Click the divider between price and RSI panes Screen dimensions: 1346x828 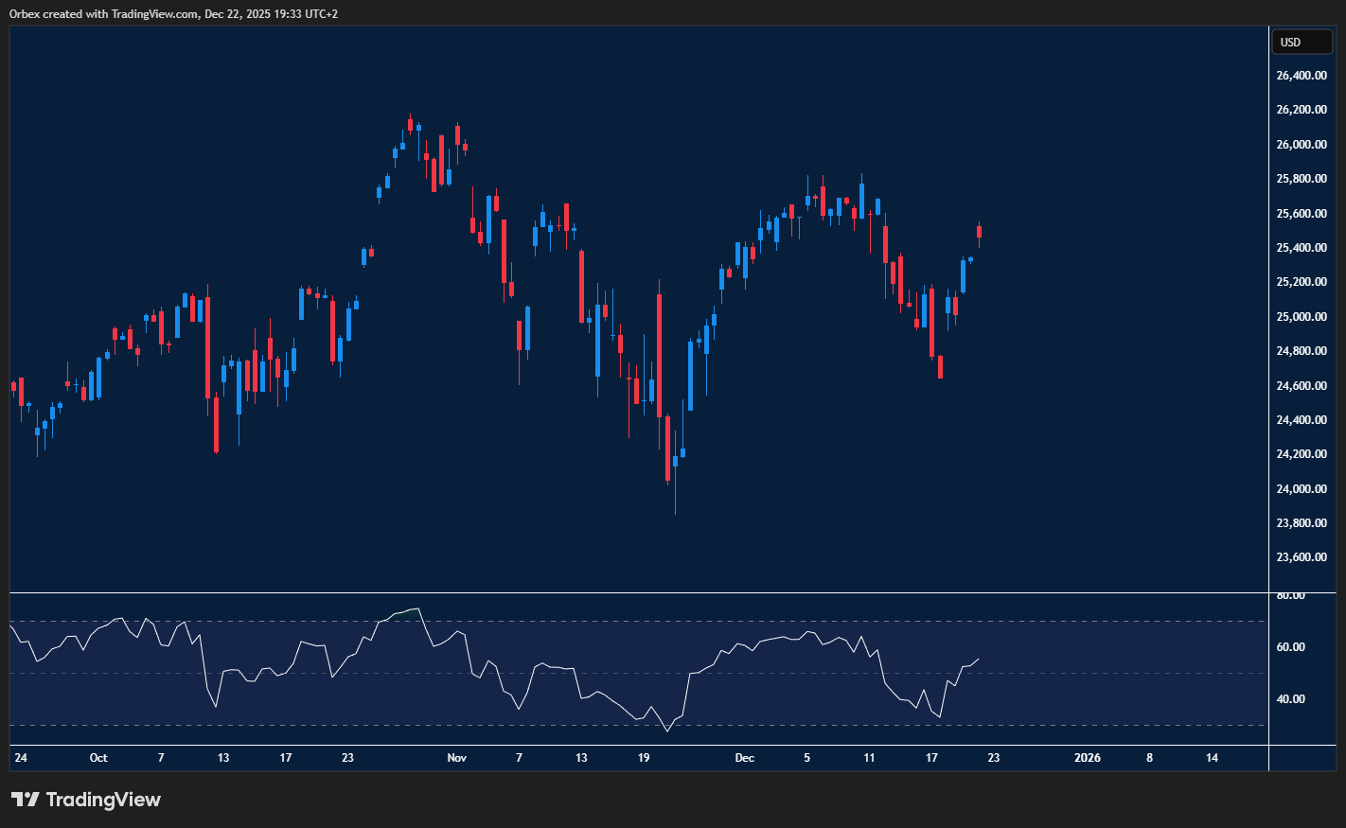click(639, 593)
